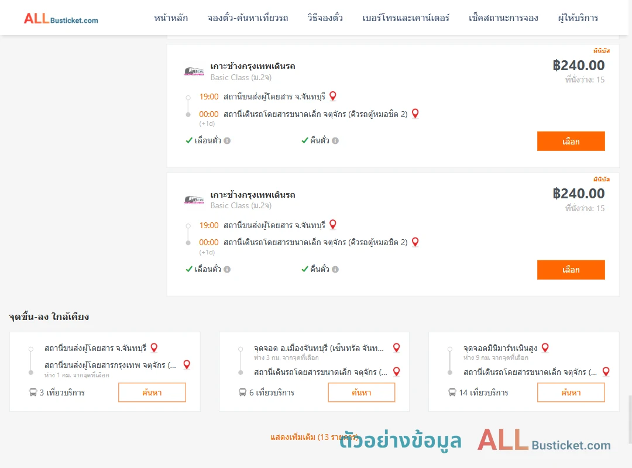
Task: Click the จุดขึ้น-ลง ใกล้เคียง heading
Action: (49, 317)
